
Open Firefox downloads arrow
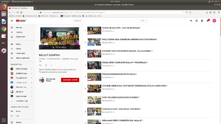click(207, 12)
